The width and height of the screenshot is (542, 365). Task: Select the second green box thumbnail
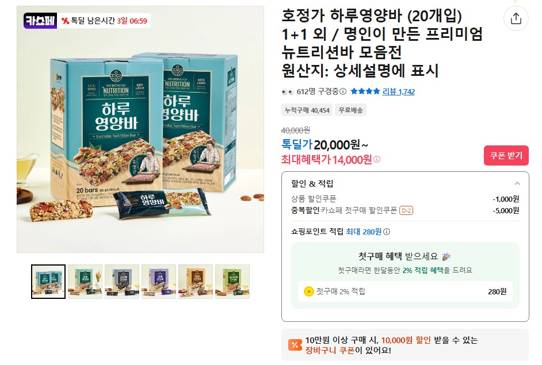pyautogui.click(x=85, y=282)
